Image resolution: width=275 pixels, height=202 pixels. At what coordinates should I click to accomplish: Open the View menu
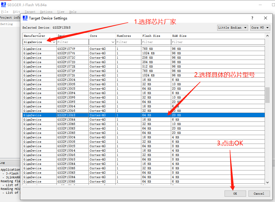tap(61, 12)
